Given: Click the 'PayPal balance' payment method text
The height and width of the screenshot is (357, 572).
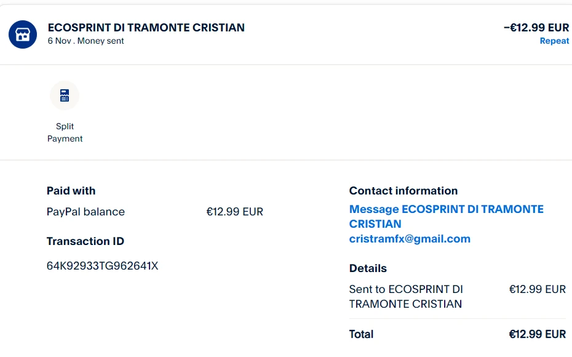Looking at the screenshot, I should pyautogui.click(x=85, y=212).
